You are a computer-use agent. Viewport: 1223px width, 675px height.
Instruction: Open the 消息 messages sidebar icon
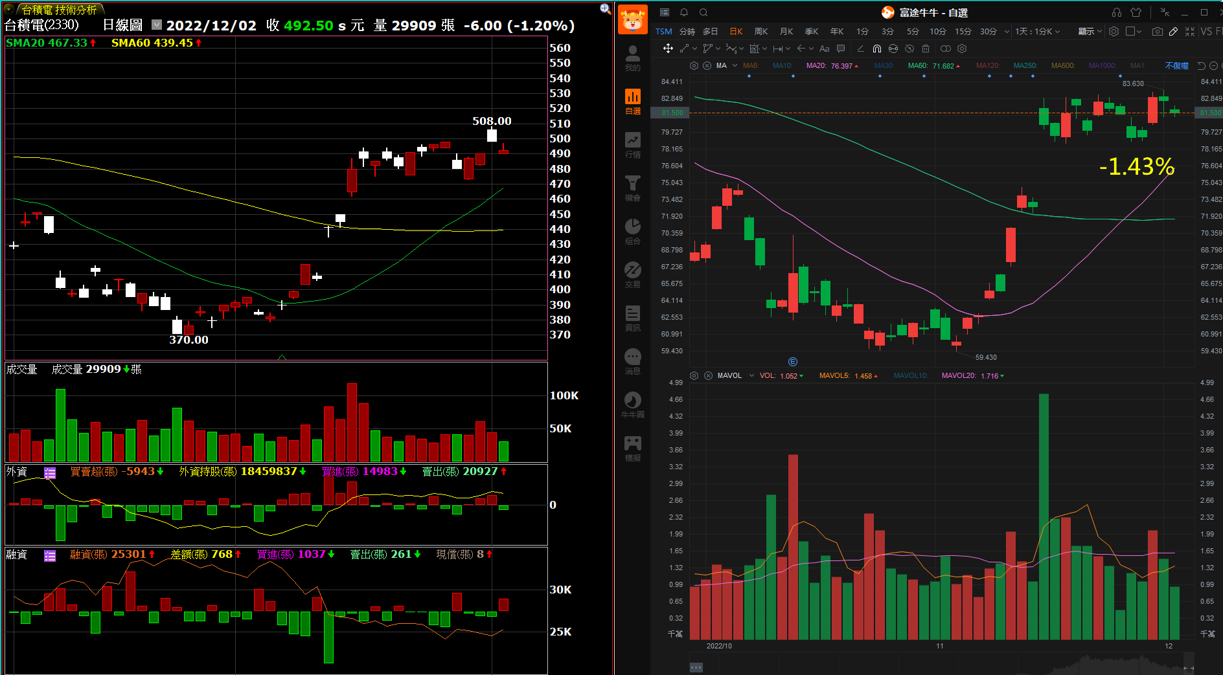pyautogui.click(x=633, y=362)
